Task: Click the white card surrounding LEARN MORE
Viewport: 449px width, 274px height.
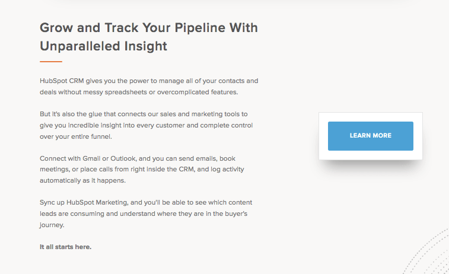Action: 371,136
